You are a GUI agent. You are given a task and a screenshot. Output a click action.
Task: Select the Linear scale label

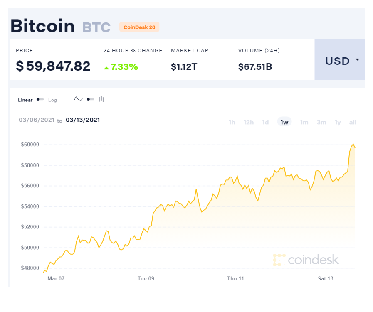coord(25,100)
